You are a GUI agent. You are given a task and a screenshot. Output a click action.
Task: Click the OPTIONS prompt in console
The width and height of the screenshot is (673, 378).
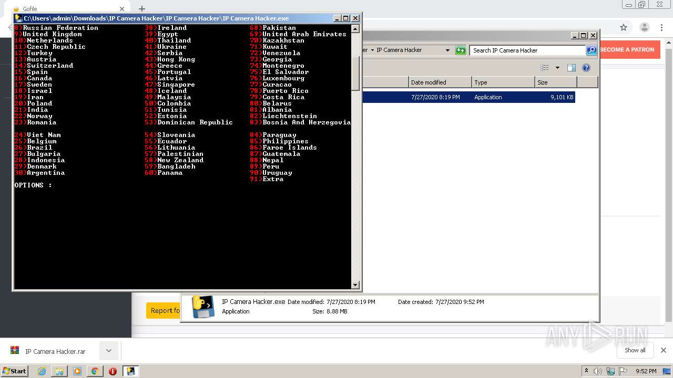point(33,185)
